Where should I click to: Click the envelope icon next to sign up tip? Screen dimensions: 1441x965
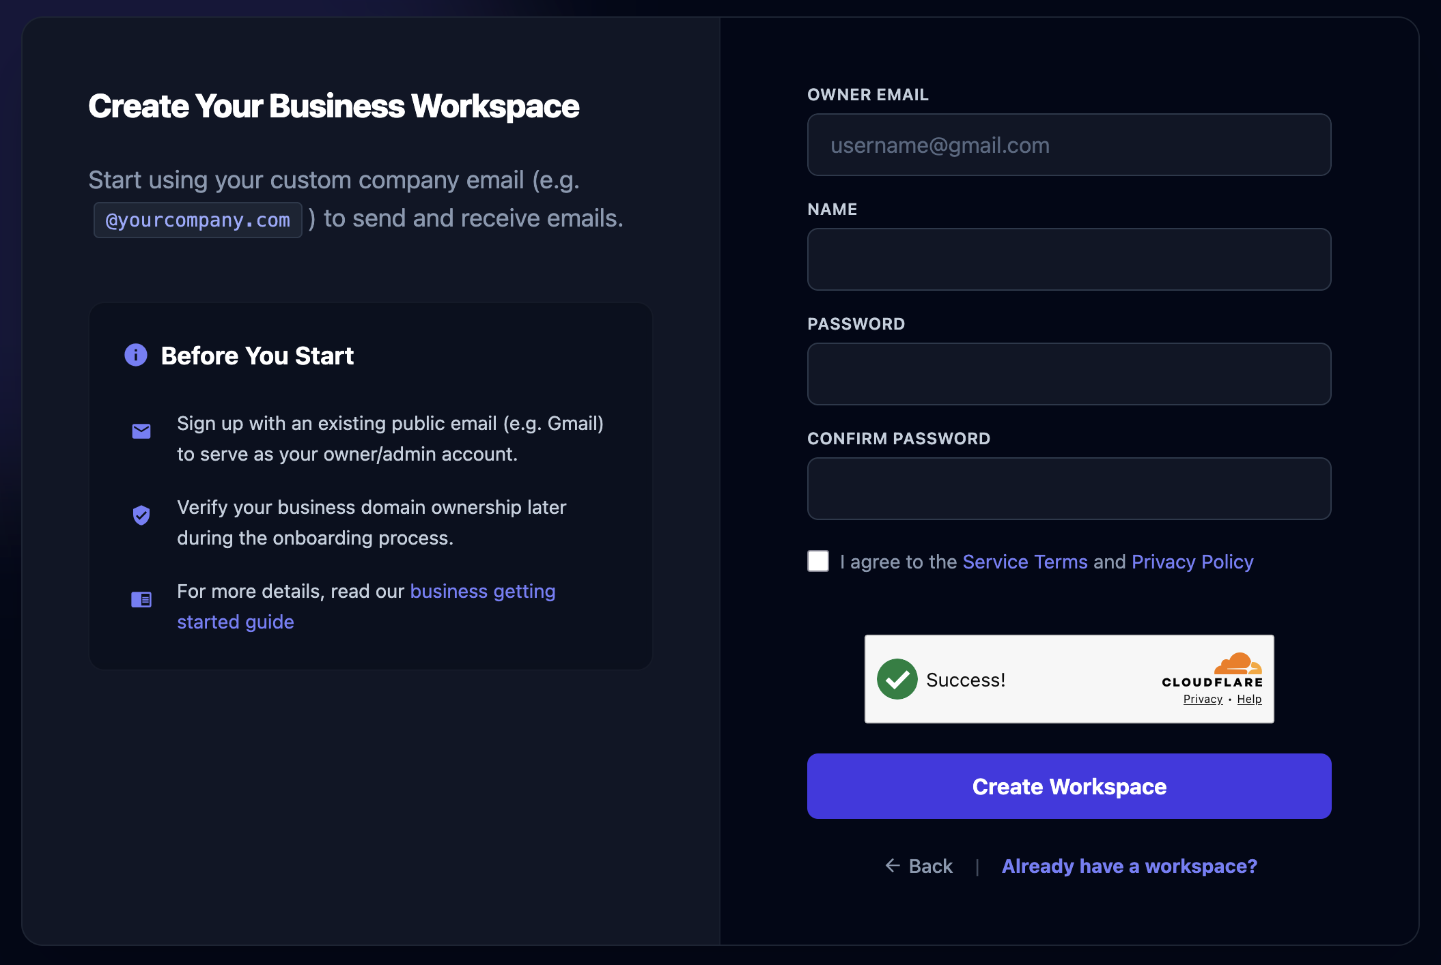pos(141,431)
